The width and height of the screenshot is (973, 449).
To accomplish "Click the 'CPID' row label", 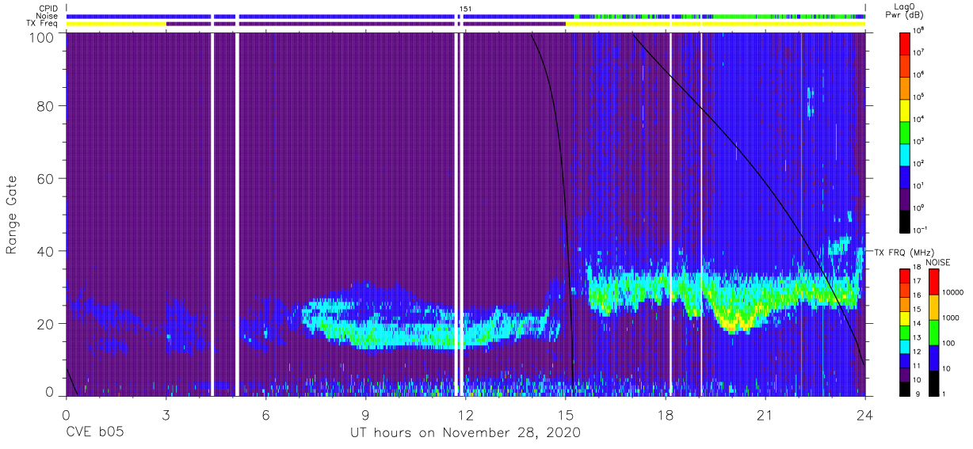I will coord(48,8).
